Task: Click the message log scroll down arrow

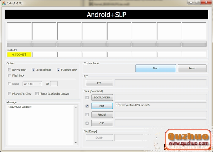Action: [76, 143]
